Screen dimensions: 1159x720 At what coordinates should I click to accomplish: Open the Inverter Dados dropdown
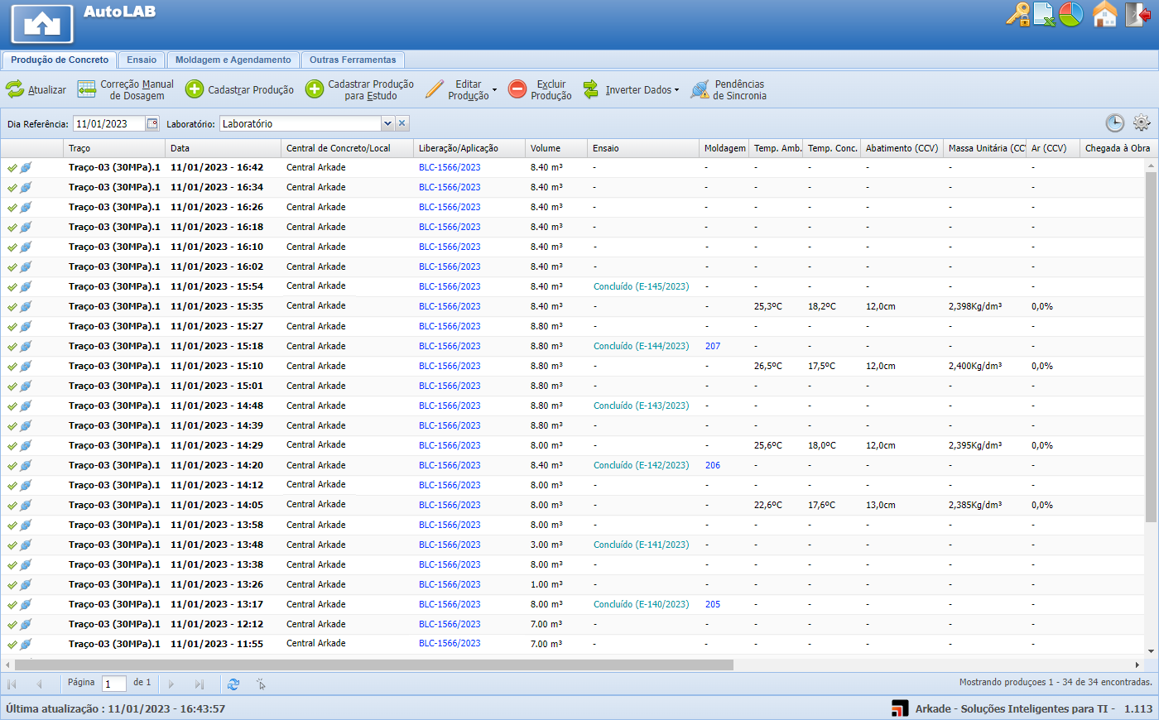(631, 90)
